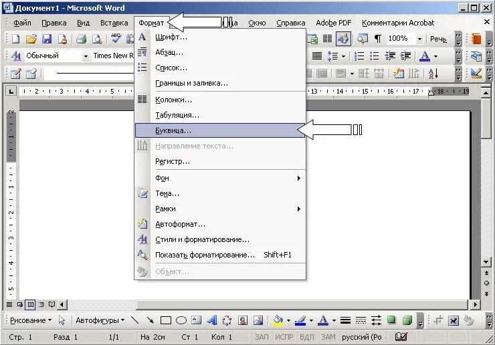Open font color dropdown arrow on formatting toolbar

[x=435, y=57]
